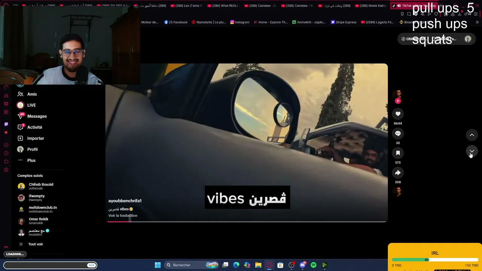Click the IRL donation goal progress bar
482x271 pixels.
click(x=435, y=260)
